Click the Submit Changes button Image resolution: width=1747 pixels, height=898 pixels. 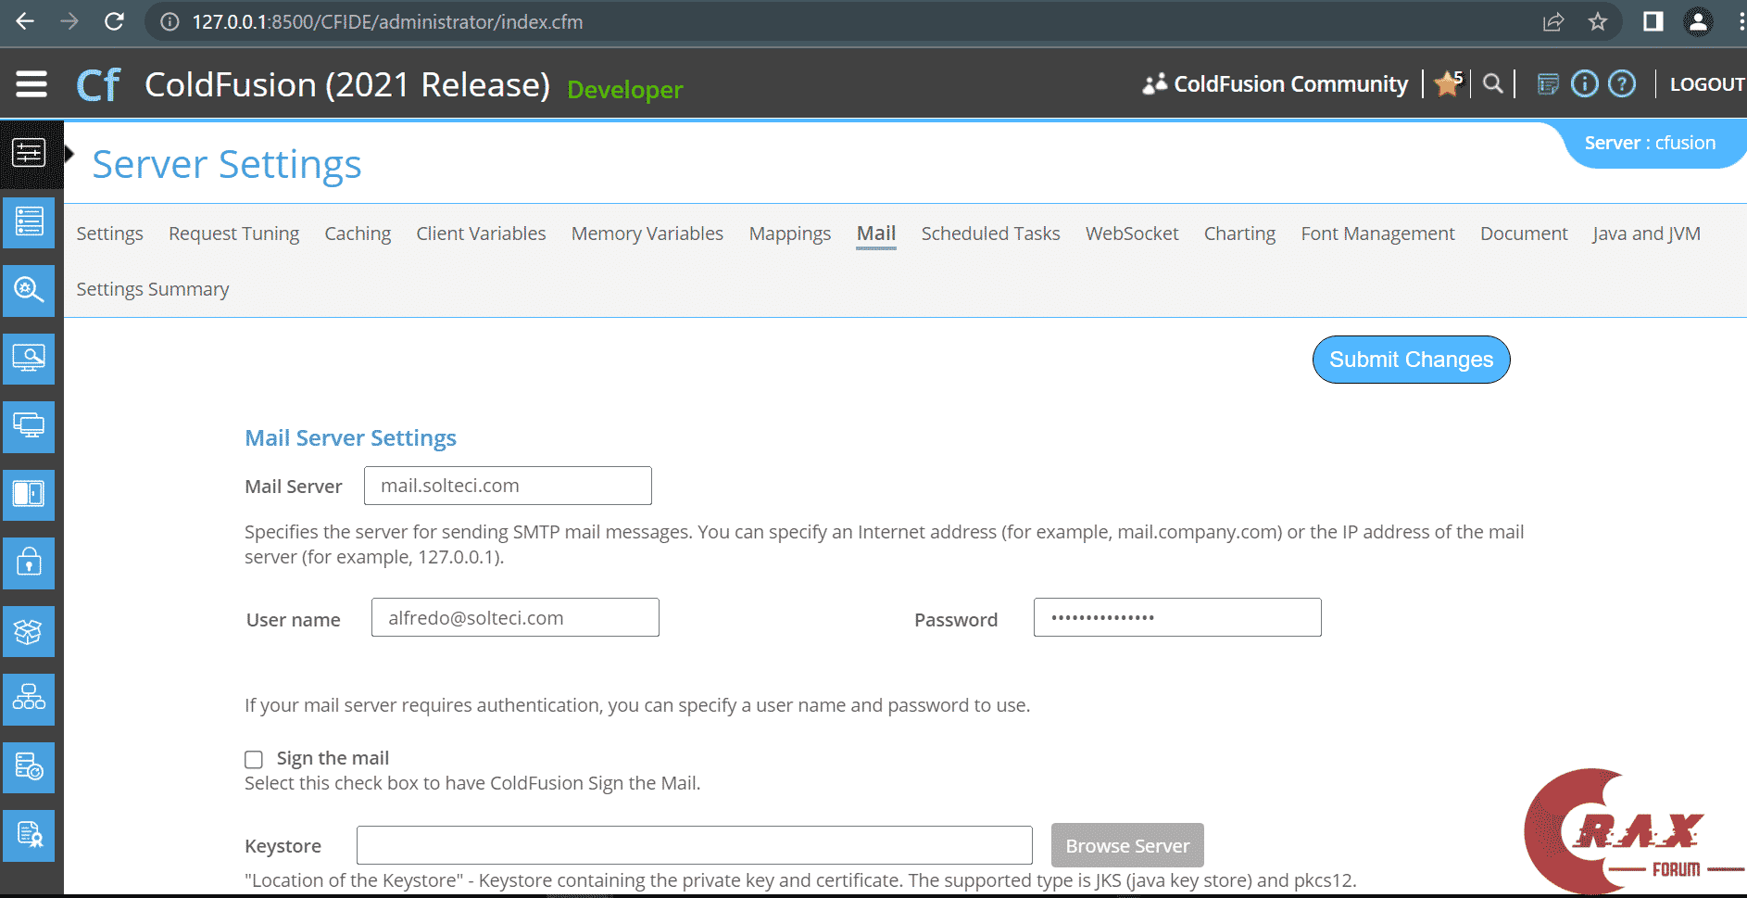click(x=1411, y=360)
